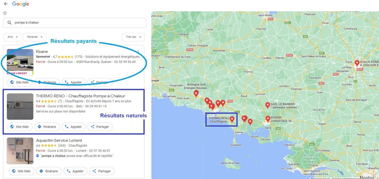Screen dimensions: 379x179
Task: Open the Kbane listing title
Action: point(42,52)
